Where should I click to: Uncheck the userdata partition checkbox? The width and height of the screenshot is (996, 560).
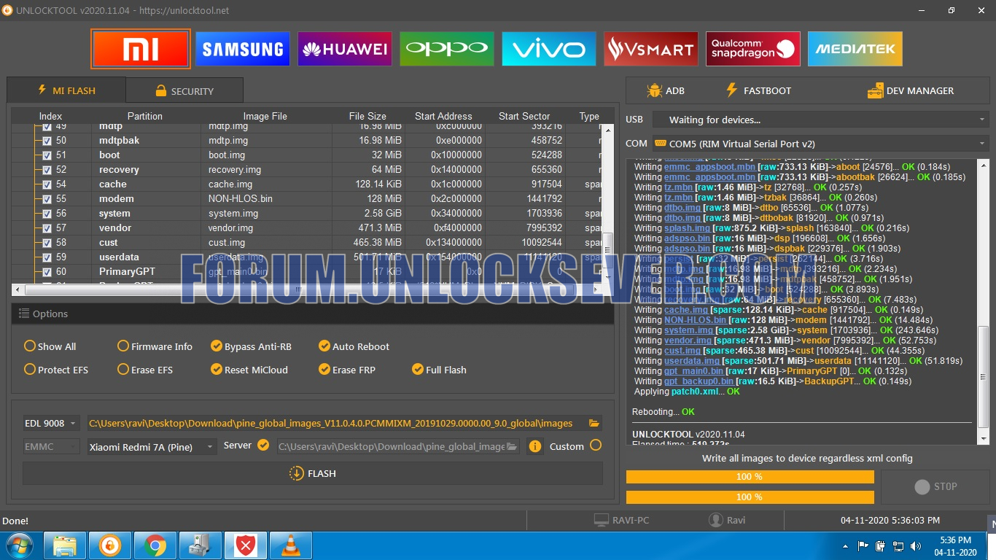47,257
